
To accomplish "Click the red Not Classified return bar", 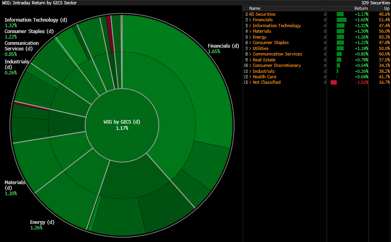I will [x=334, y=83].
